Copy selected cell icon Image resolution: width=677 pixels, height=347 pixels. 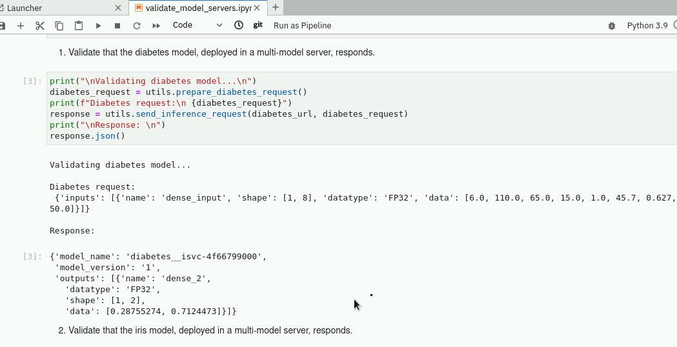point(59,26)
